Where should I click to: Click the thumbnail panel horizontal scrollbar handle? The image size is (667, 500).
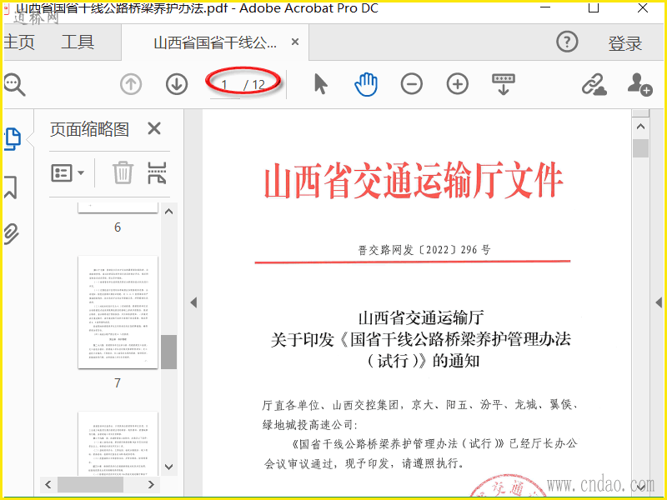click(90, 484)
